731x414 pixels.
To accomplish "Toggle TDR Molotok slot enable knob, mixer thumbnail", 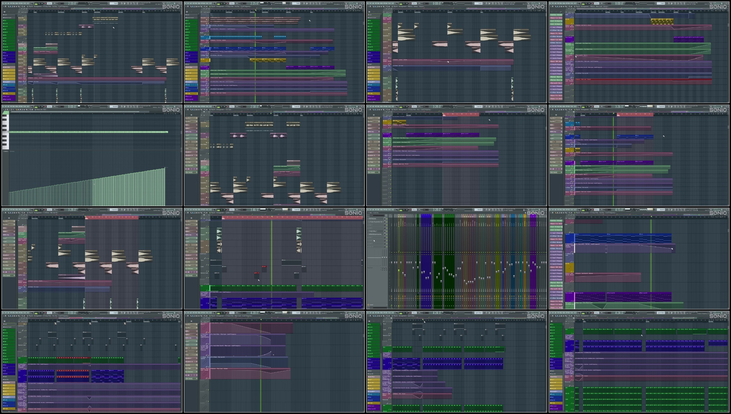I will click(x=385, y=219).
